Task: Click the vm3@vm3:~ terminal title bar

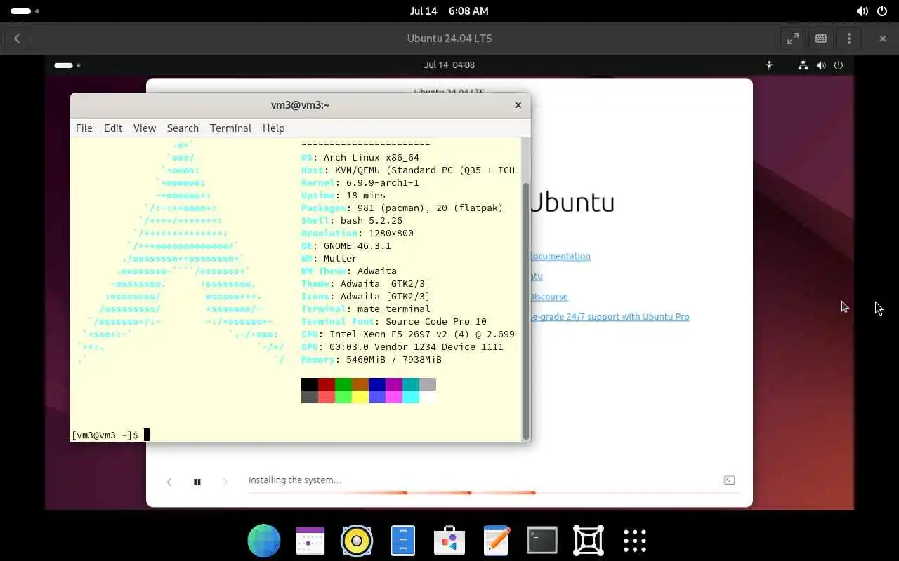Action: 300,105
